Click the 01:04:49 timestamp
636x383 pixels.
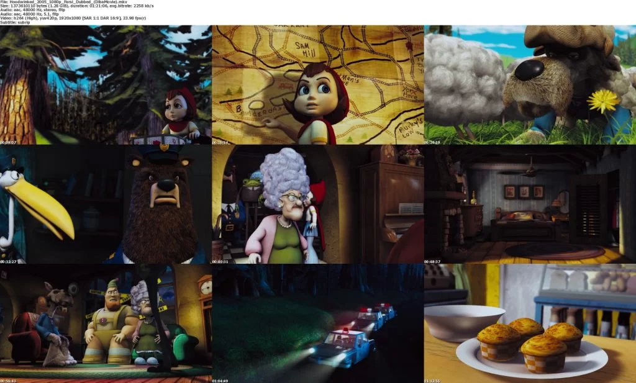tap(220, 381)
